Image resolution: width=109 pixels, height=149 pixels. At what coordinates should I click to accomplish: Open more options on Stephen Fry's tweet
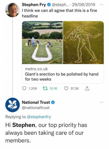click(101, 5)
